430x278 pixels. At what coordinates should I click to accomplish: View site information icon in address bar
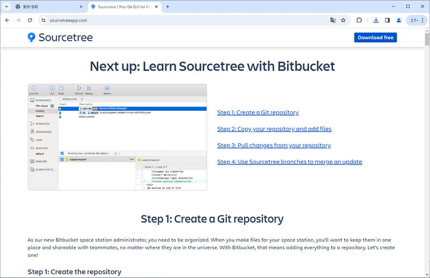point(44,20)
